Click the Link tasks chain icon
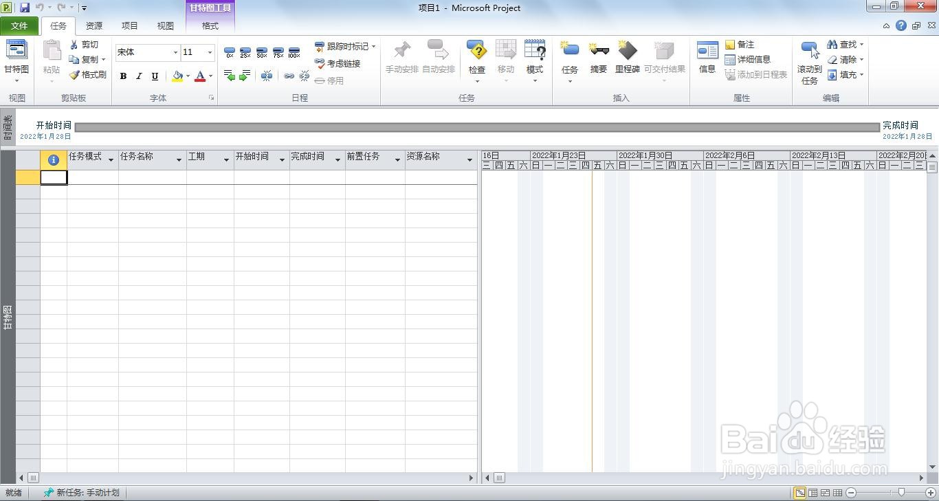939x501 pixels. click(x=289, y=76)
